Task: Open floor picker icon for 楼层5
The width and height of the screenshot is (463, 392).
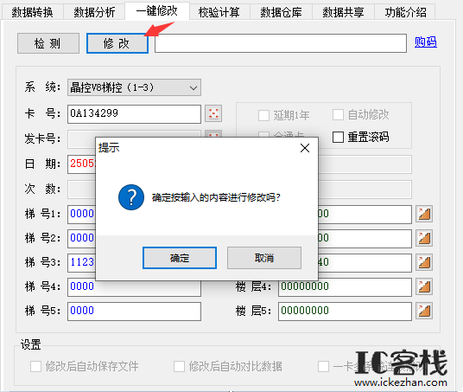Action: [x=424, y=311]
